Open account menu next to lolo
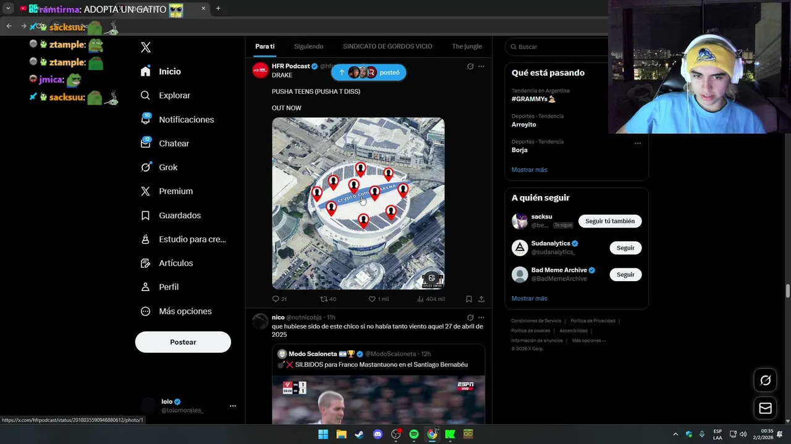Viewport: 791px width, 444px height. 233,406
